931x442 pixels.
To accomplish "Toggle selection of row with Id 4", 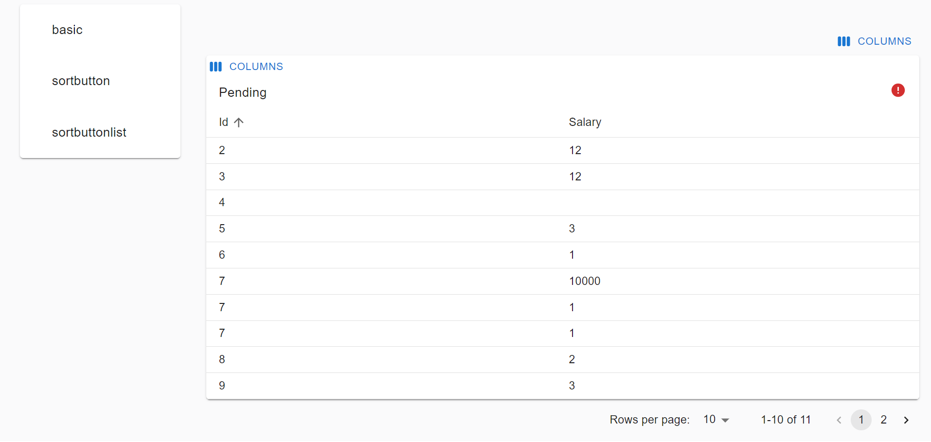I will pos(222,202).
